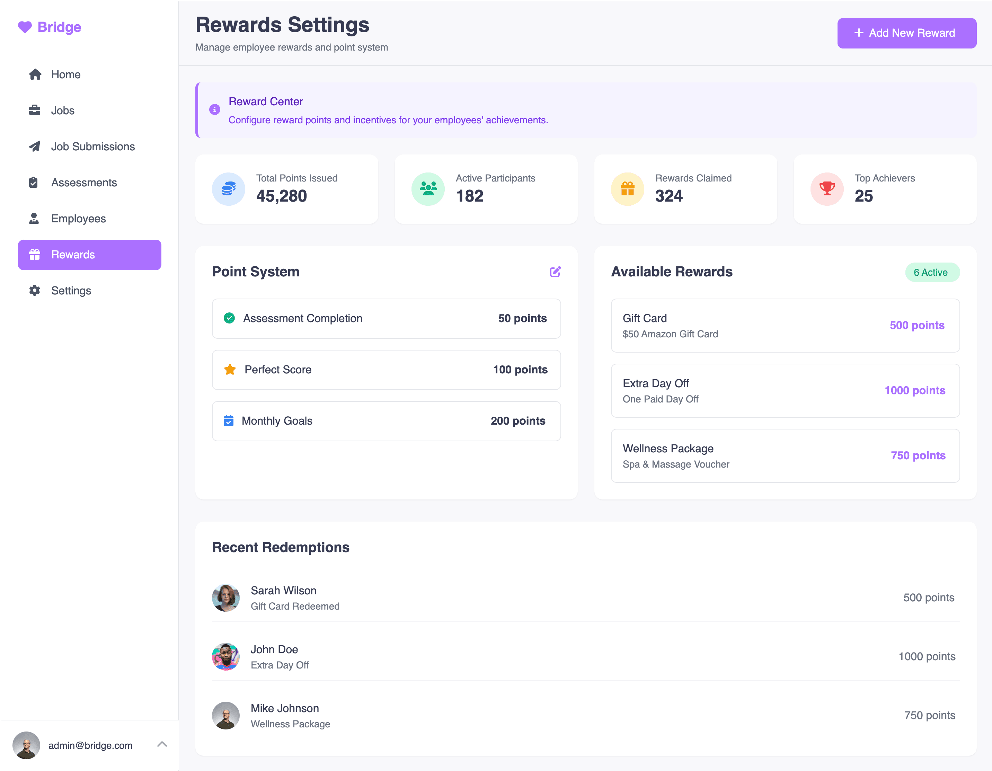This screenshot has height=771, width=992.
Task: Click the Bridge heart logo
Action: (25, 27)
